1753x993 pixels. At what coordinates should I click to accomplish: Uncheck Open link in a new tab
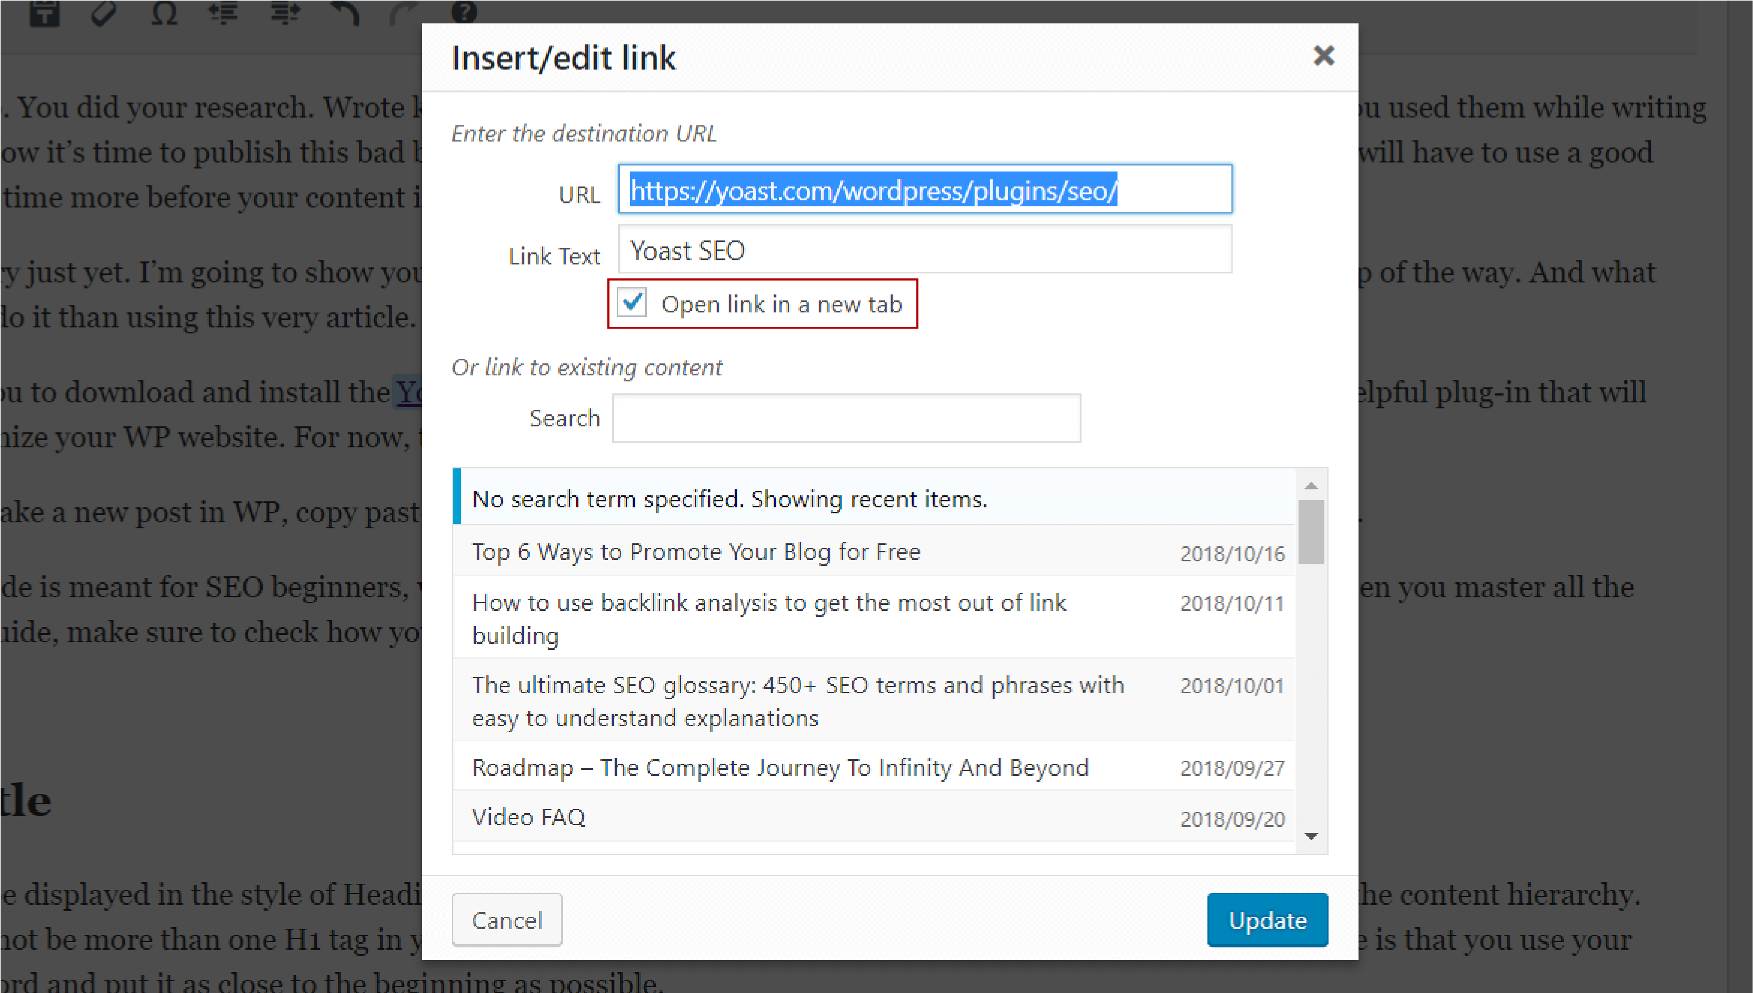631,303
